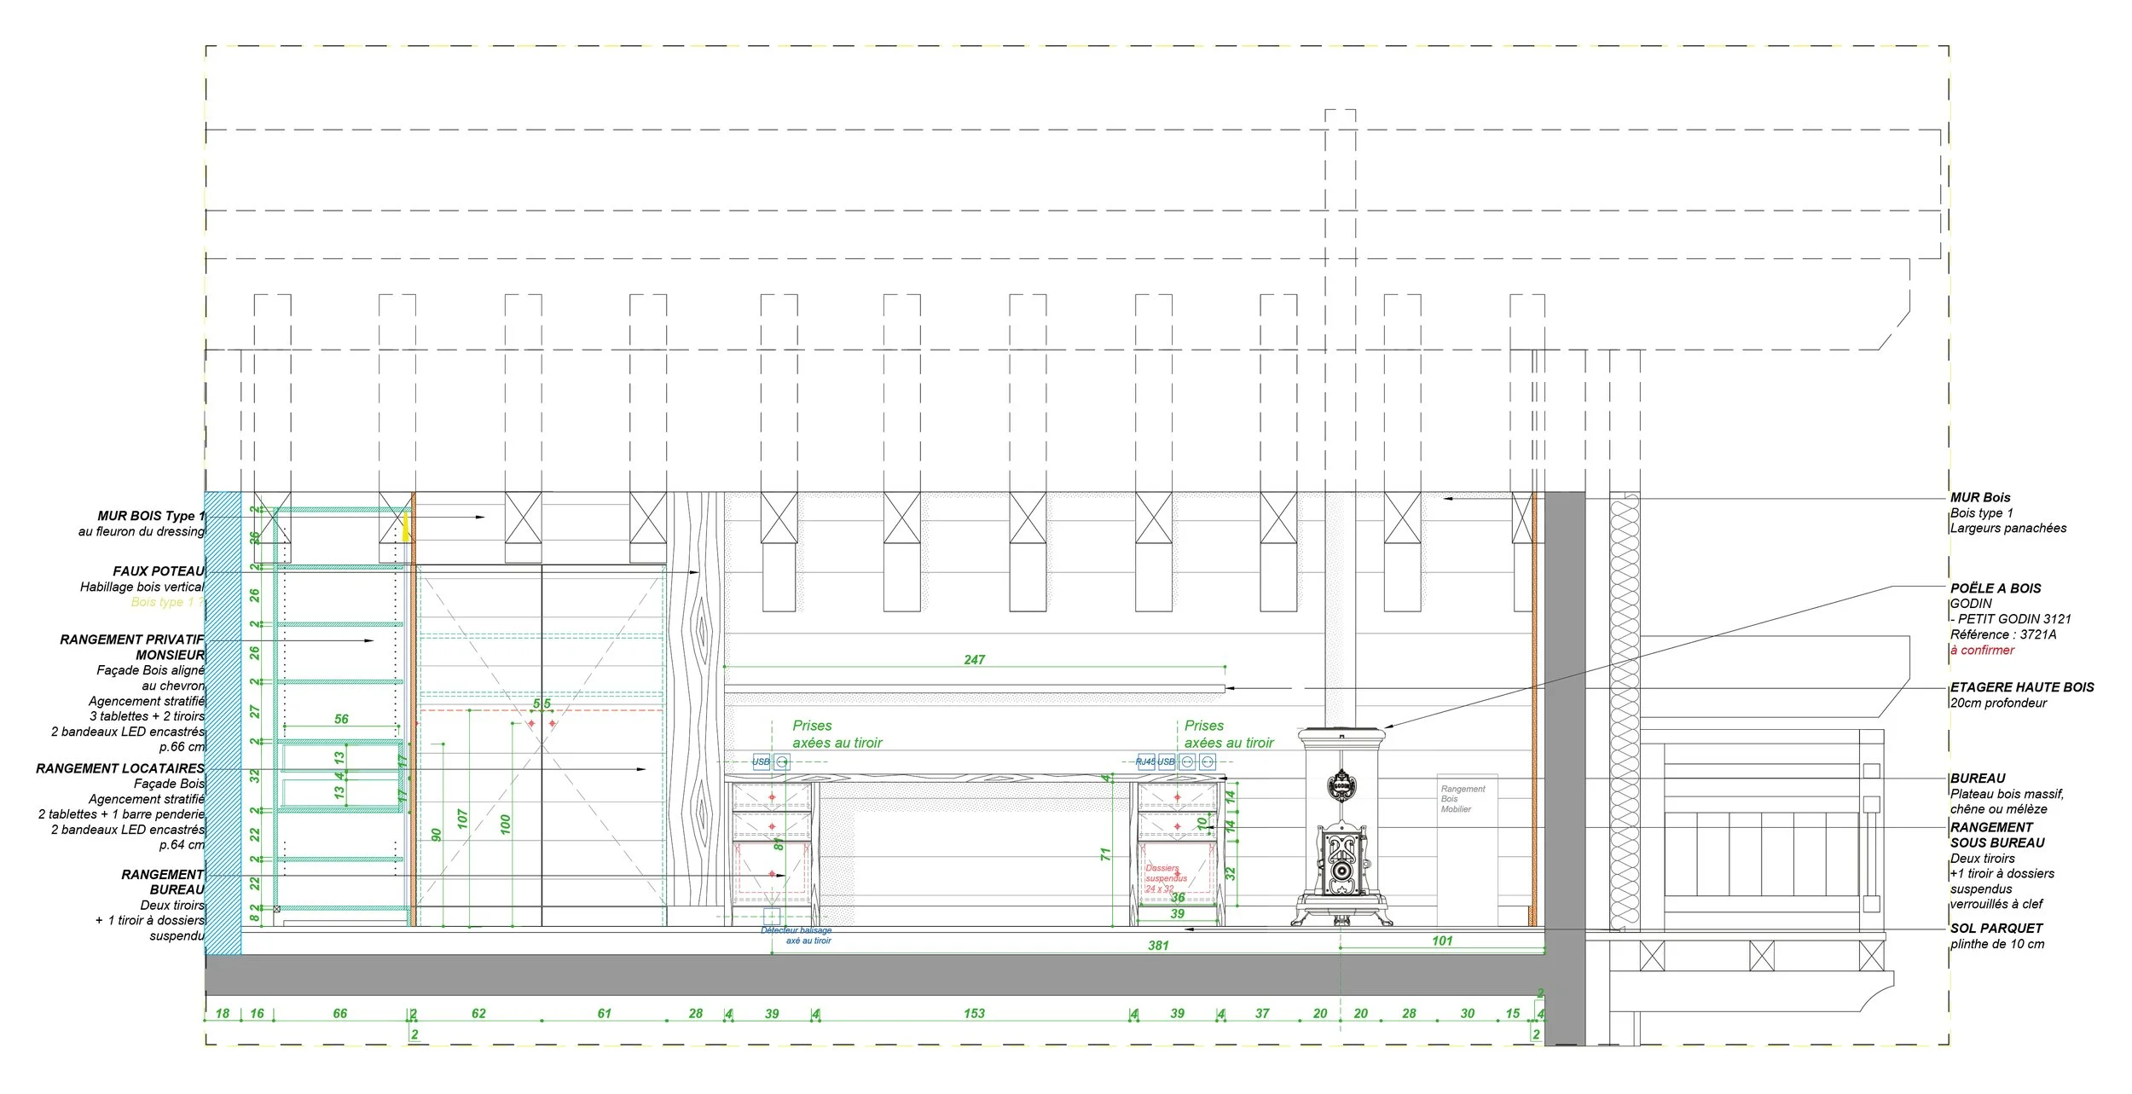Select the FAUX POTEAU heading
This screenshot has height=1094, width=2132.
(x=159, y=571)
